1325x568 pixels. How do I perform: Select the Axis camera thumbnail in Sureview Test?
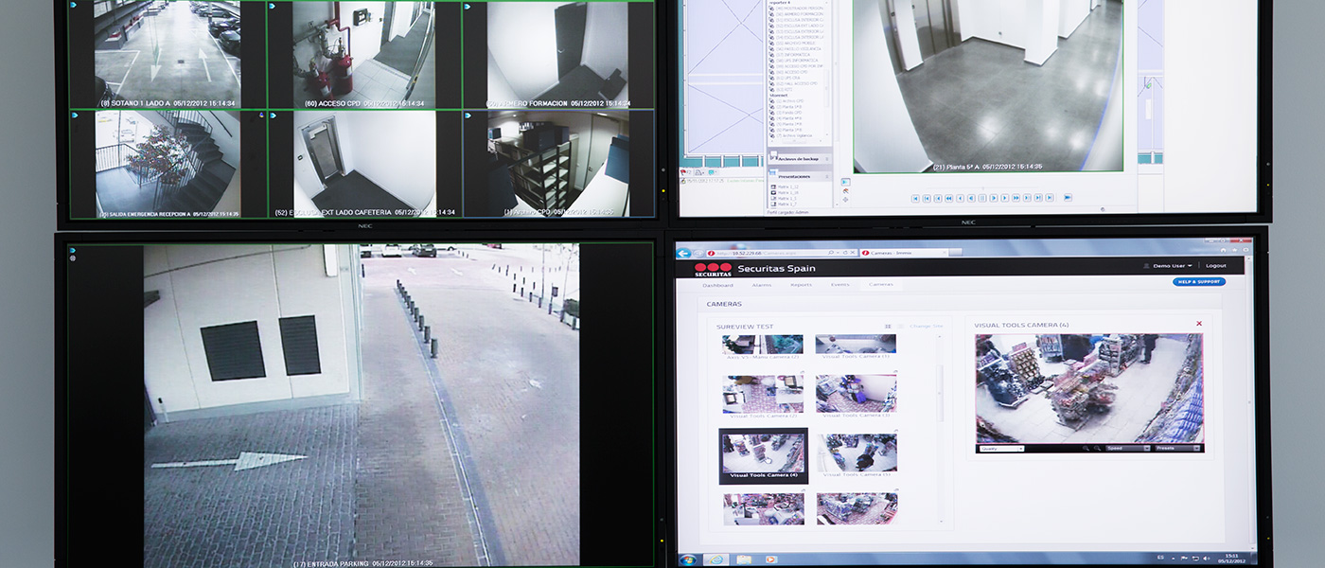point(763,346)
